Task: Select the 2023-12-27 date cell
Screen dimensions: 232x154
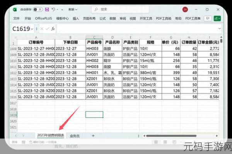Action: tap(70, 49)
